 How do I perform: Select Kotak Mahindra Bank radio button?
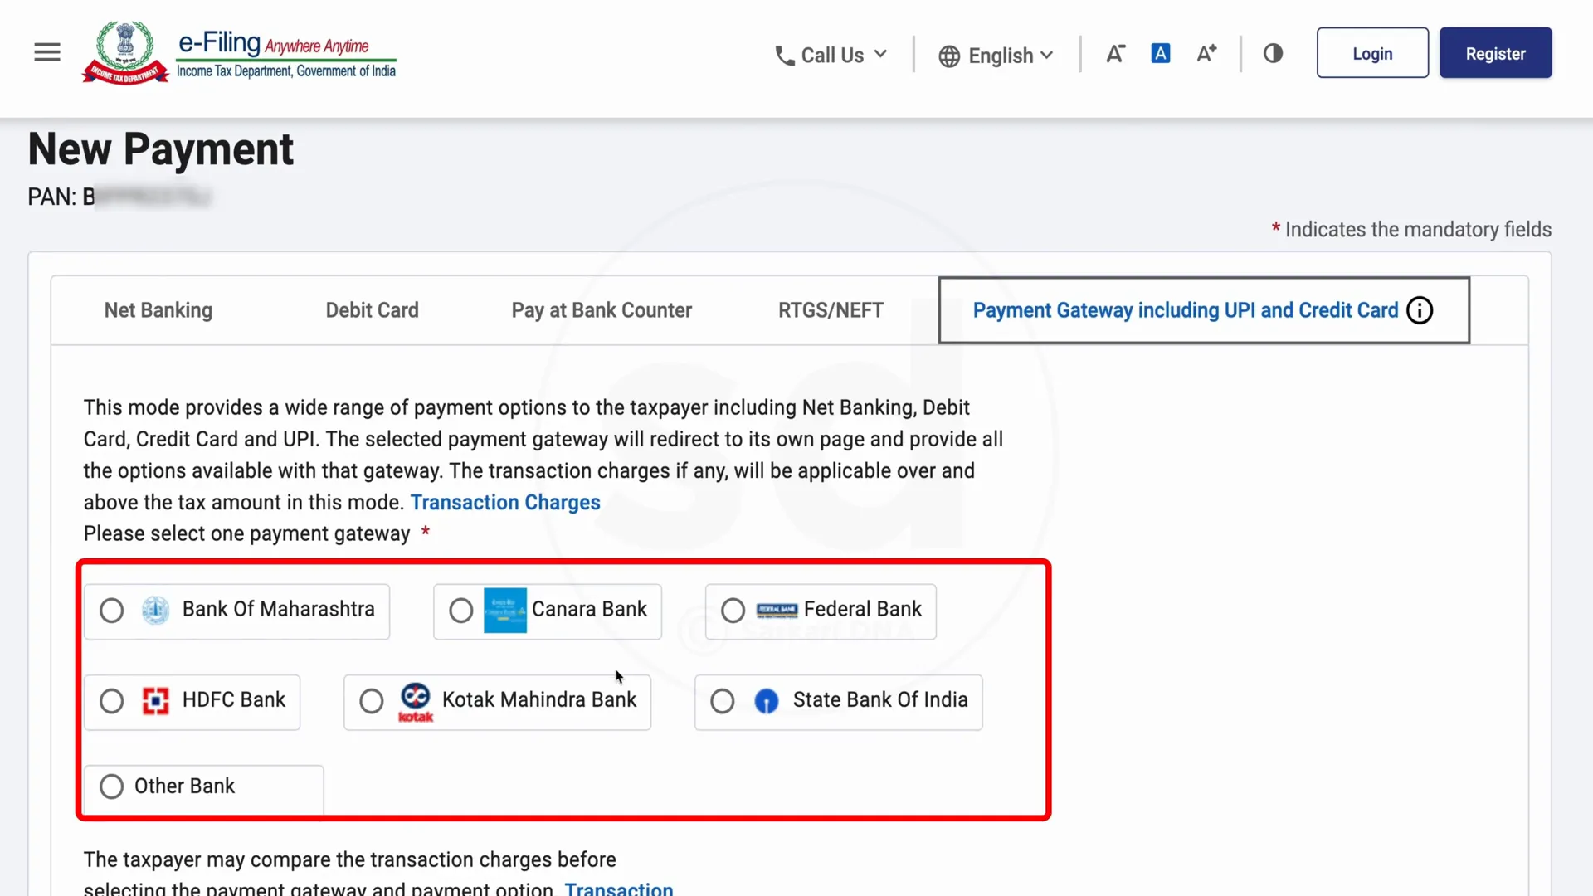[372, 701]
